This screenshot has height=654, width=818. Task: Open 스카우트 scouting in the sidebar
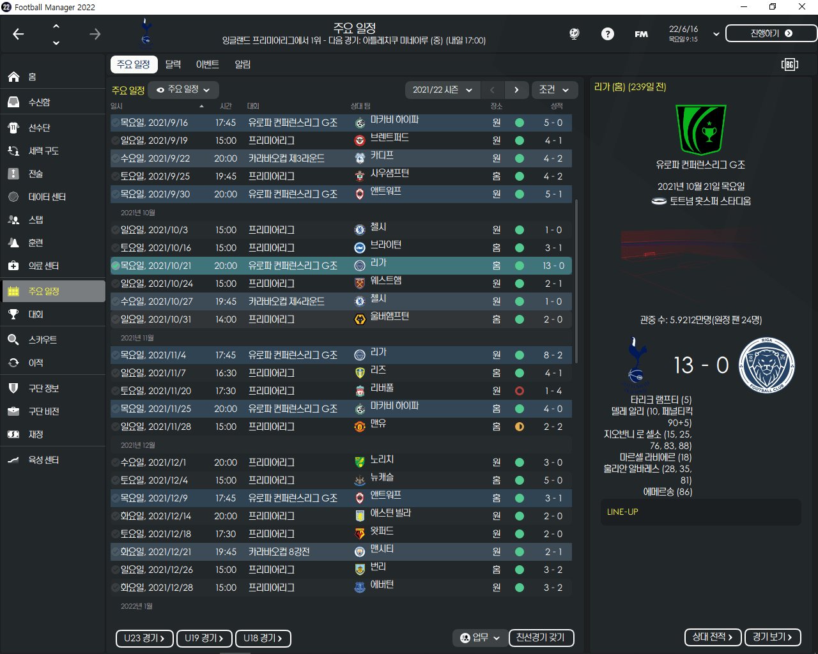coord(53,340)
